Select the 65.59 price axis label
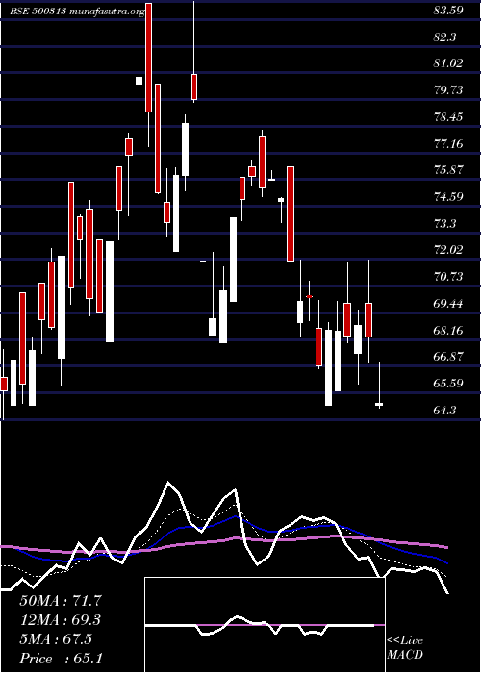481x673 pixels. (x=448, y=384)
